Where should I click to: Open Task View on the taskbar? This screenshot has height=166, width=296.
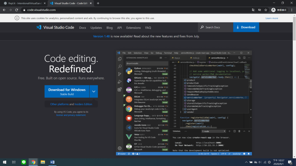14,162
